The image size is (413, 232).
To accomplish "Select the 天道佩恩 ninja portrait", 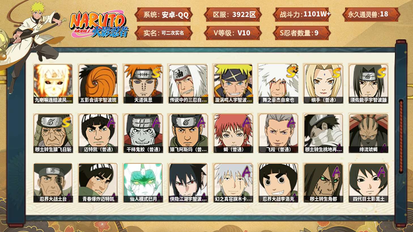I will (x=143, y=83).
